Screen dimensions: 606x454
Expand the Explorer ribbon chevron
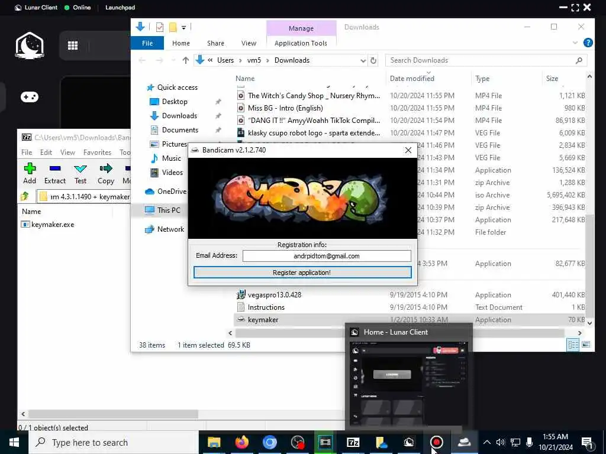575,43
